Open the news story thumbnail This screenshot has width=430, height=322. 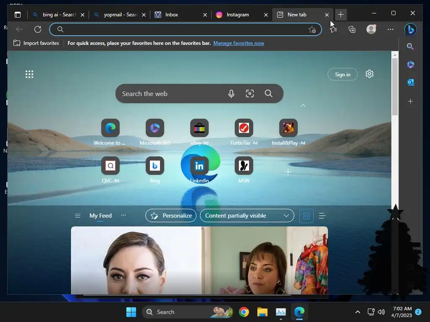(x=199, y=260)
